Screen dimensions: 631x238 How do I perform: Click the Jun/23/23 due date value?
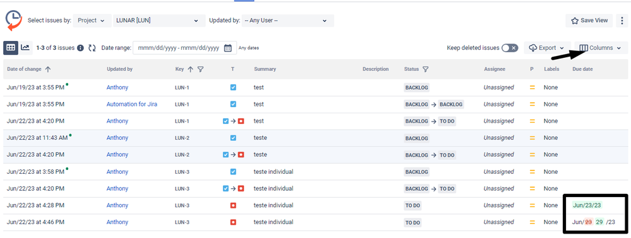(587, 205)
